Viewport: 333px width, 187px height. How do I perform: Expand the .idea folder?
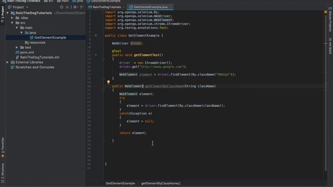12,18
